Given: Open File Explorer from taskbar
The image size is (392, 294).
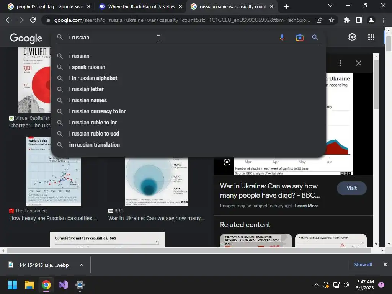Looking at the screenshot, I should coord(29,285).
